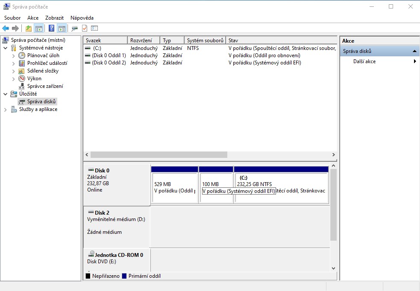Click the horizontal scrollbar thumb in the volume list
The image size is (420, 291).
point(159,154)
